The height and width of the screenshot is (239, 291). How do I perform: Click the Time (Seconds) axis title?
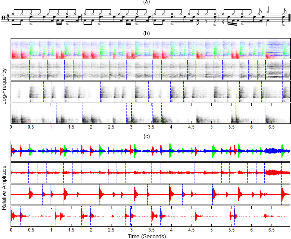pos(147,236)
